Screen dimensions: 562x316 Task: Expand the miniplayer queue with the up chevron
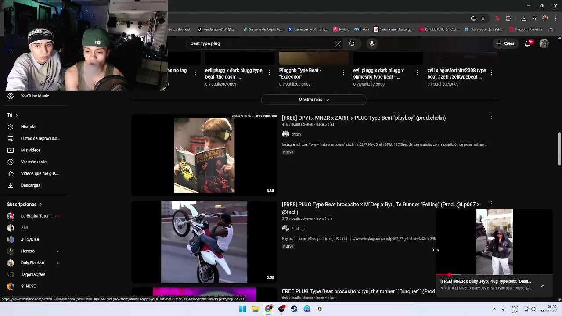(543, 286)
